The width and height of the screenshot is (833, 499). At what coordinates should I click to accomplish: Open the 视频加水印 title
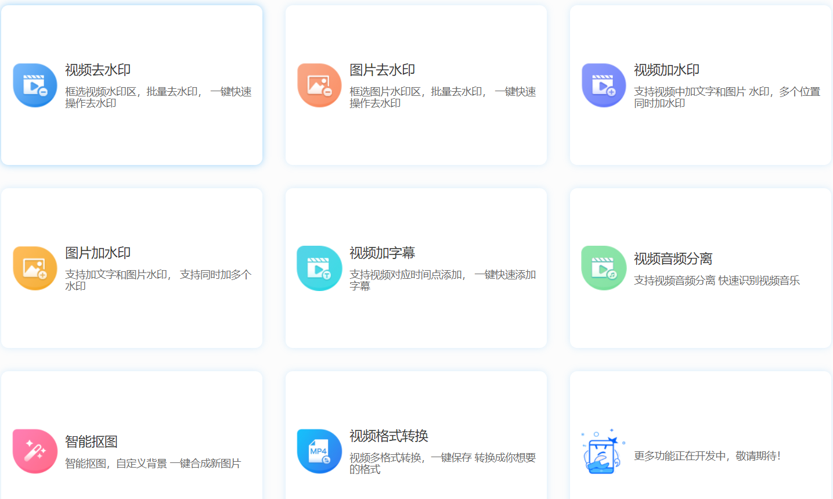tap(666, 70)
